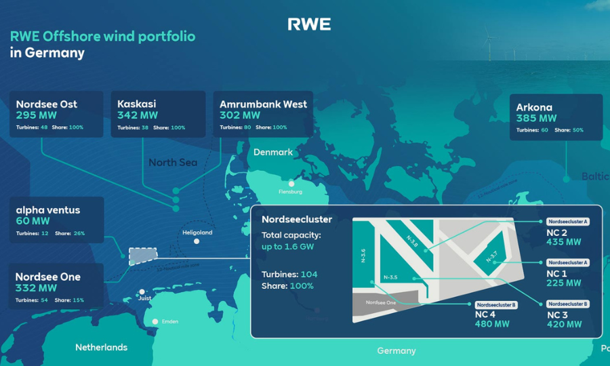Click 'Share: 15%' on Nordsee One card

(69, 300)
